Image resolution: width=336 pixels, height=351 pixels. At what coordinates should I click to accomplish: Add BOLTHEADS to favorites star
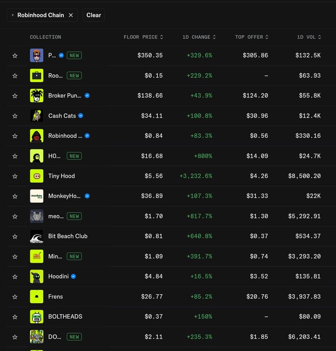(x=15, y=317)
